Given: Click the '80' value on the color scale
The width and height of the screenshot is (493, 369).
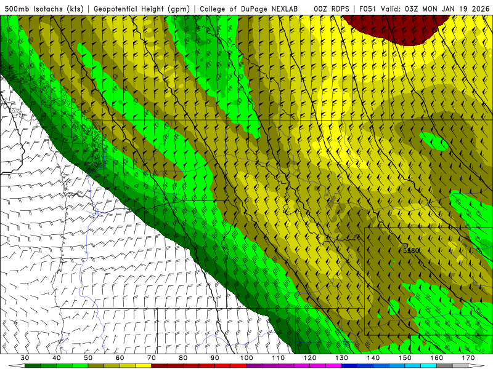Looking at the screenshot, I should (x=183, y=358).
